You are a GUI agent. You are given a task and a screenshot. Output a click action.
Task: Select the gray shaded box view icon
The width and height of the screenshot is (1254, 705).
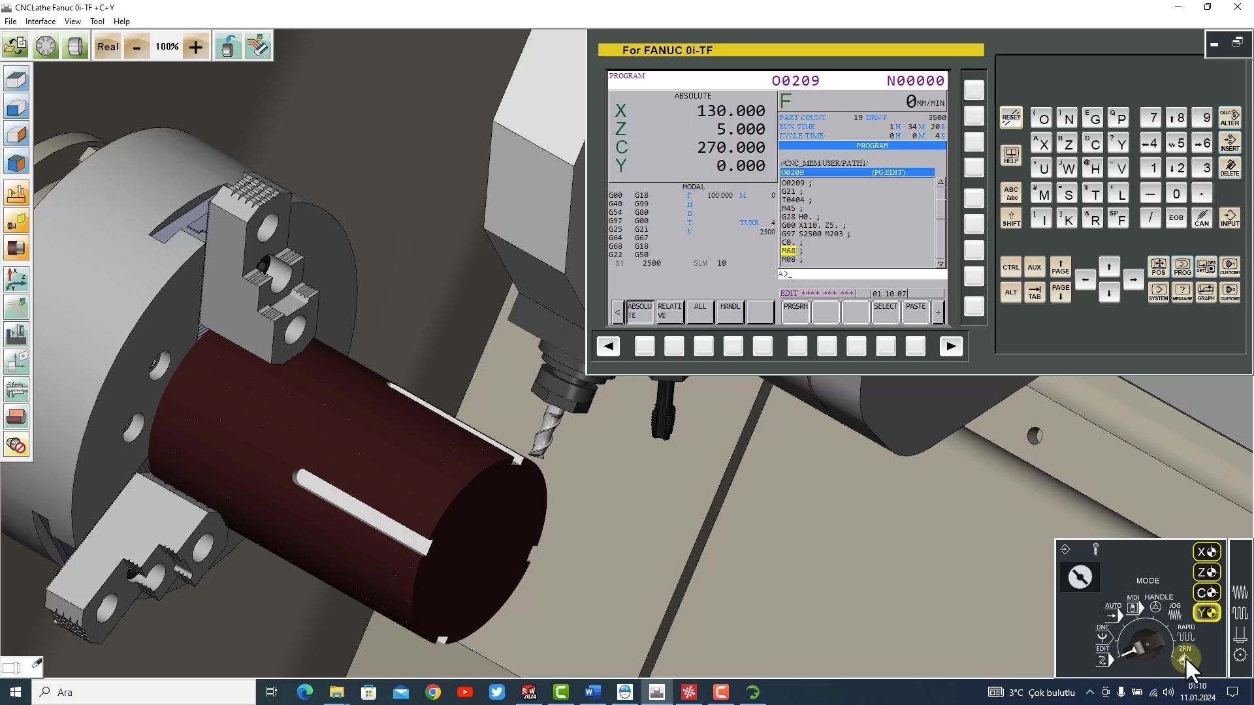point(16,80)
